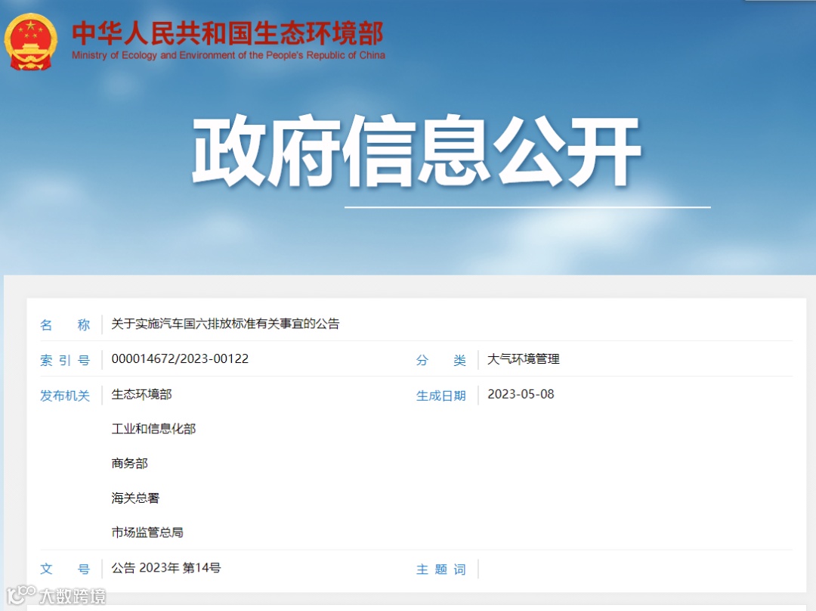Click the category value 大气环境管理

pyautogui.click(x=524, y=359)
